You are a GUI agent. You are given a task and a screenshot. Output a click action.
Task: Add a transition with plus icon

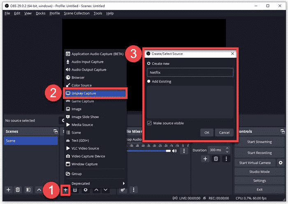point(205,159)
